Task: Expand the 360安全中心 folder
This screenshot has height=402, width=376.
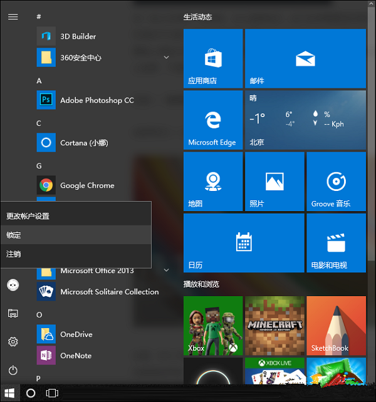Action: tap(166, 58)
